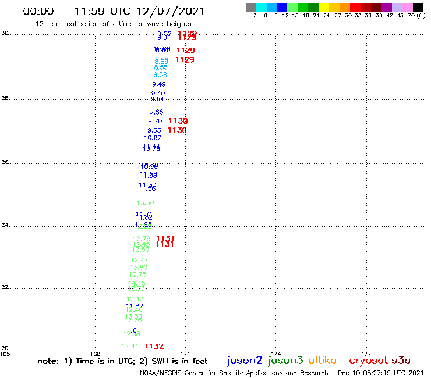This screenshot has height=378, width=431.
Task: Click the NOAA/NESDIS credit line
Action: pyautogui.click(x=234, y=373)
